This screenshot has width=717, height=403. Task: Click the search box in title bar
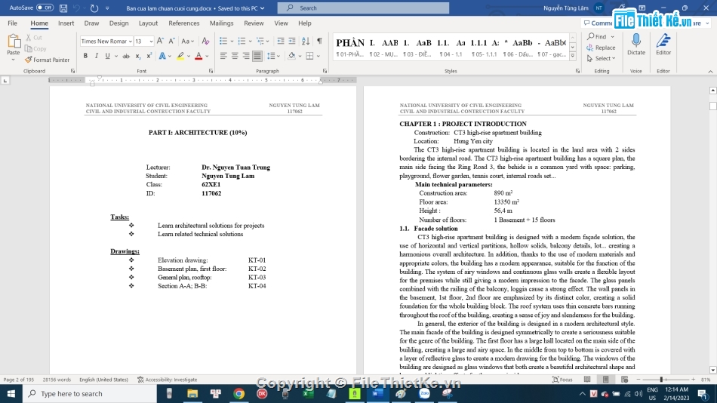pos(363,8)
